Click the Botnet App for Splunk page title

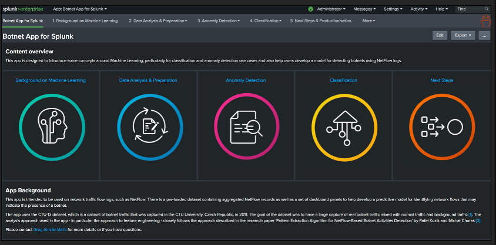[x=38, y=36]
